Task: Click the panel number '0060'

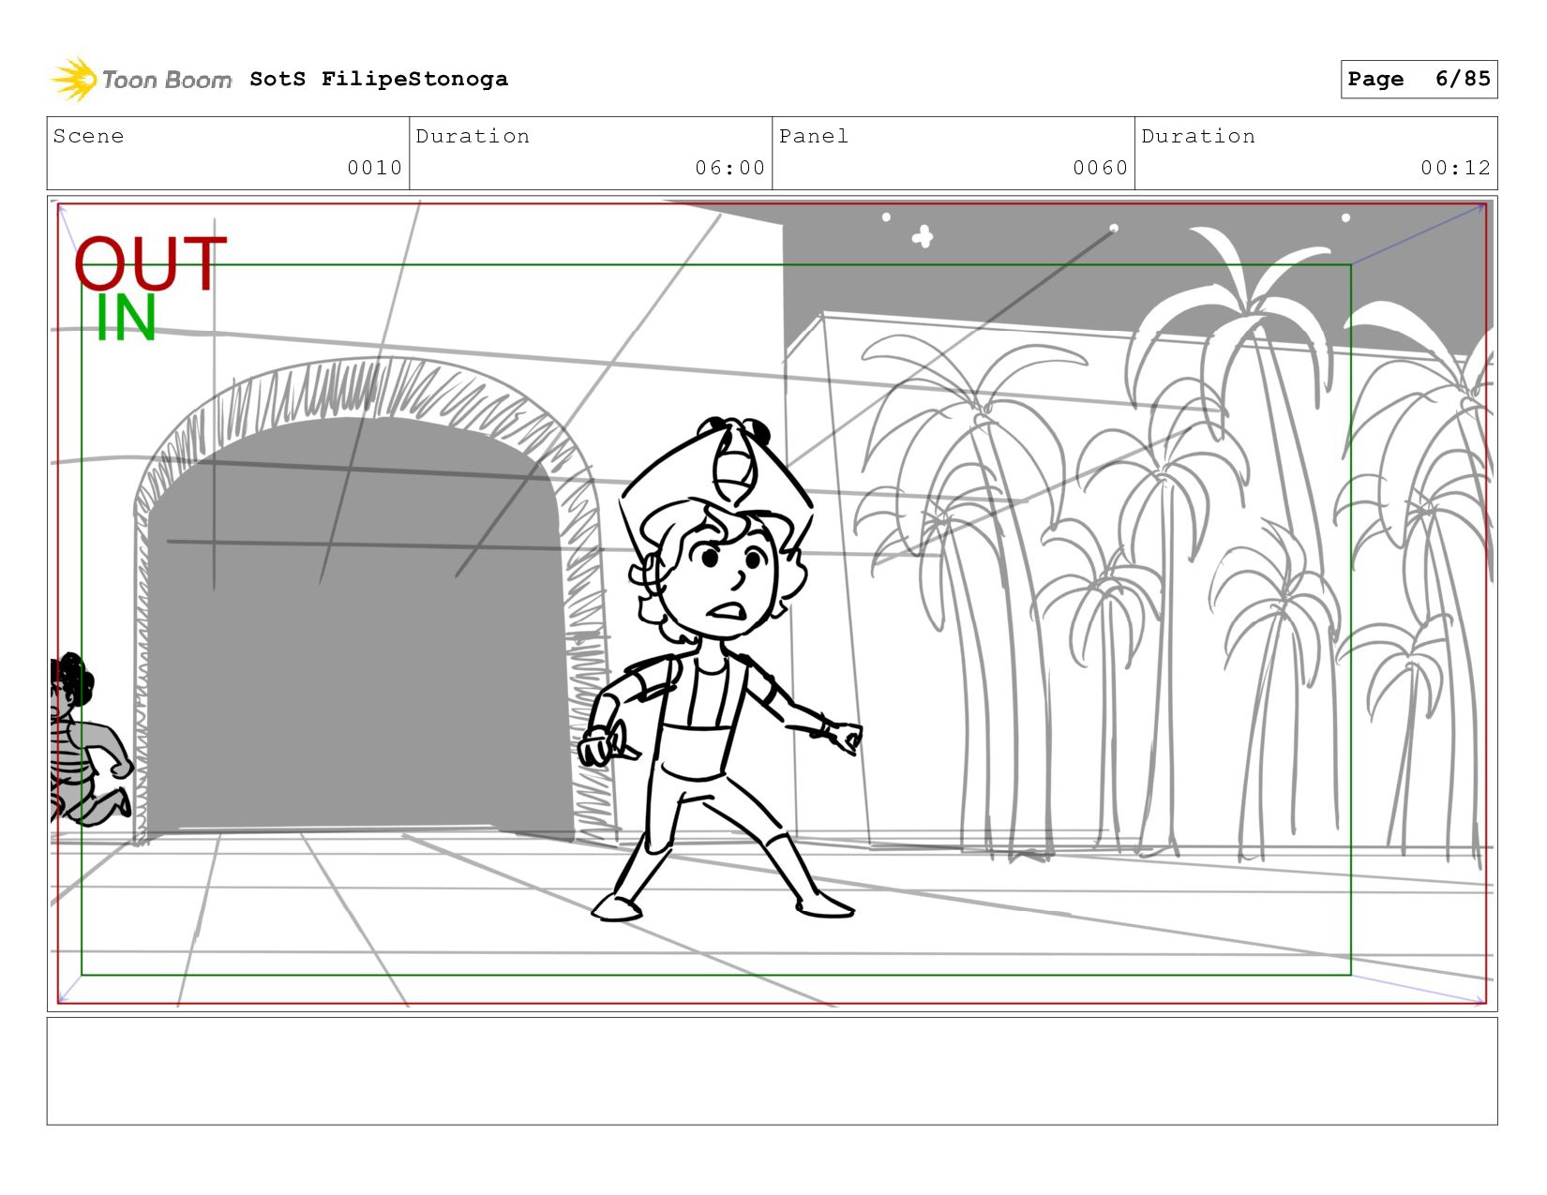Action: click(x=1100, y=168)
